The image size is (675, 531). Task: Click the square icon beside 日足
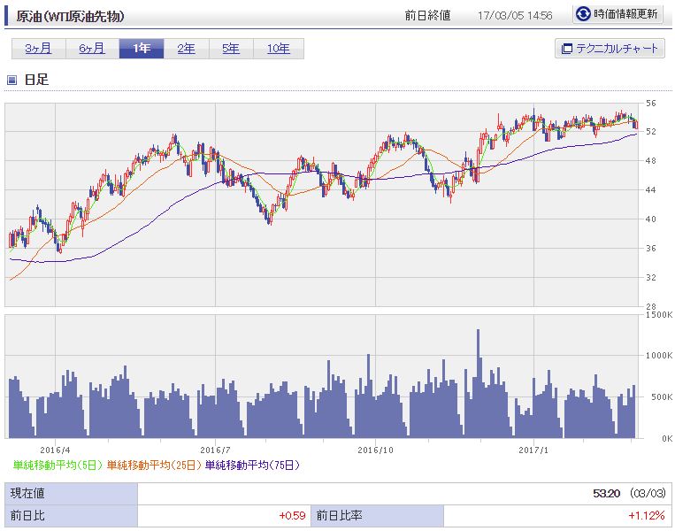(x=12, y=80)
